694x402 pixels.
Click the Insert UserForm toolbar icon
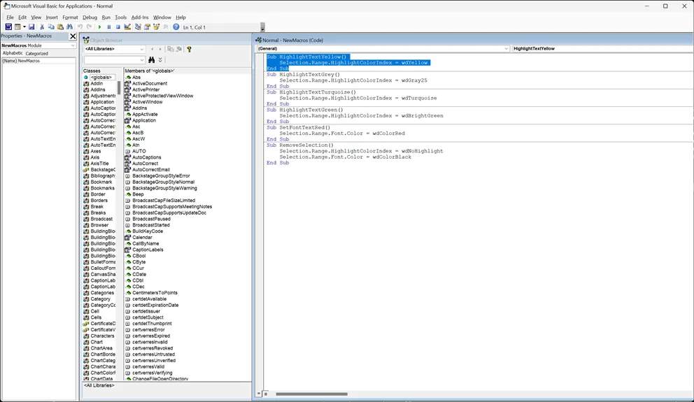(x=17, y=27)
